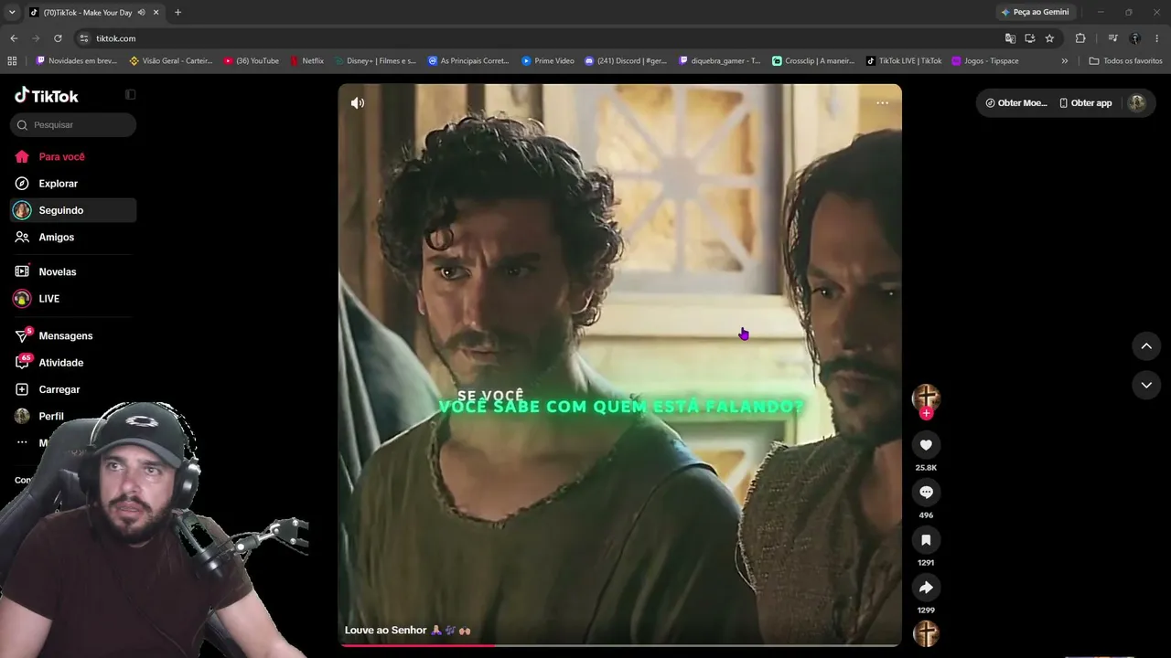Viewport: 1171px width, 658px height.
Task: Open the video options three-dot menu
Action: [x=882, y=103]
